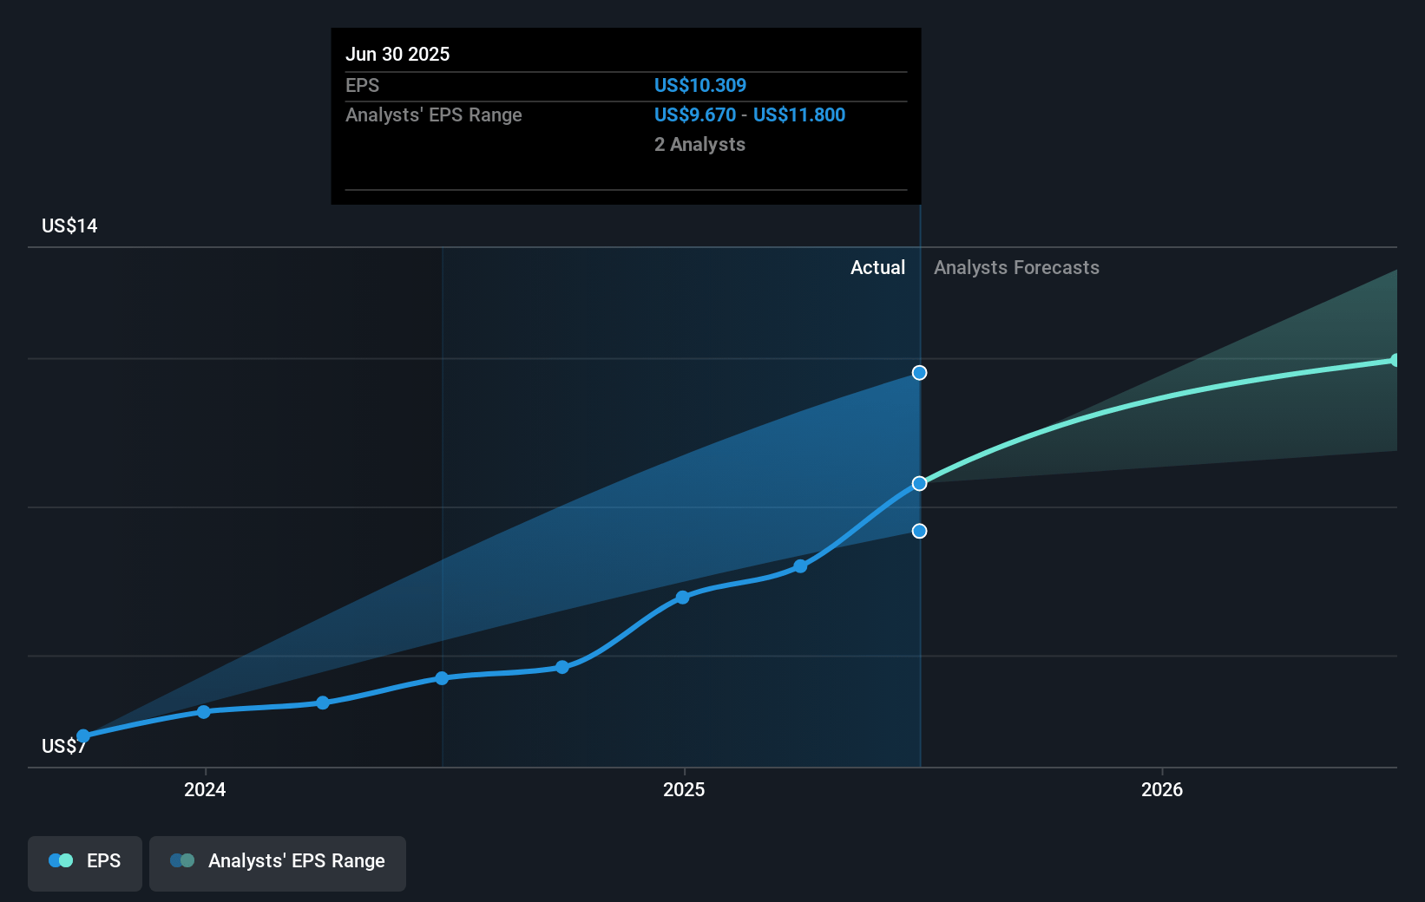The image size is (1425, 902).
Task: Click the Actual label
Action: pos(877,267)
